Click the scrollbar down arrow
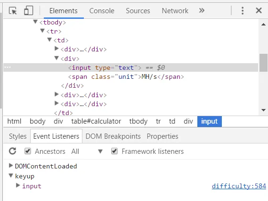 coord(263,110)
